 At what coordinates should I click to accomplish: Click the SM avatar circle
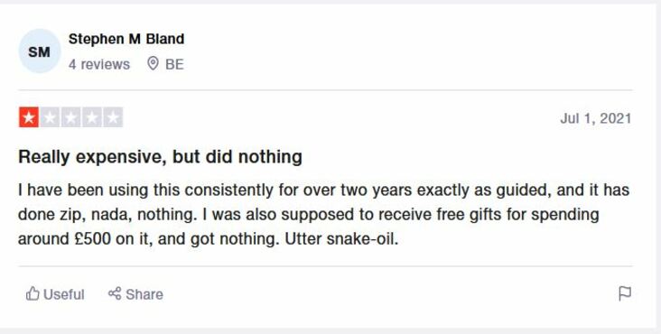point(39,51)
